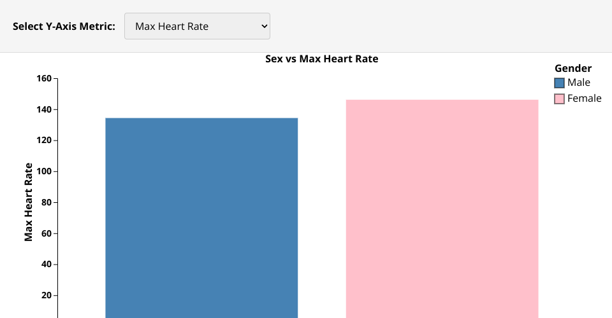
Task: Click the 40 y-axis tick label
Action: (x=46, y=265)
